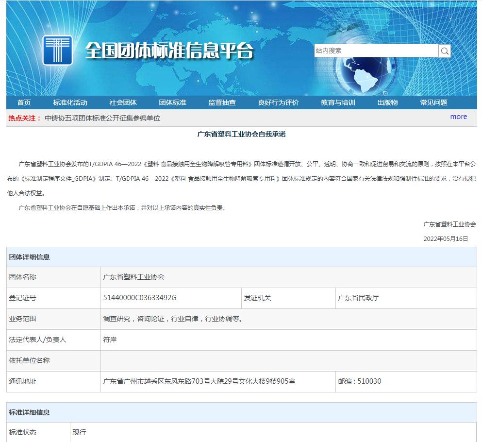The height and width of the screenshot is (442, 482).
Task: Click the 团体详细信息 section header
Action: click(x=29, y=257)
